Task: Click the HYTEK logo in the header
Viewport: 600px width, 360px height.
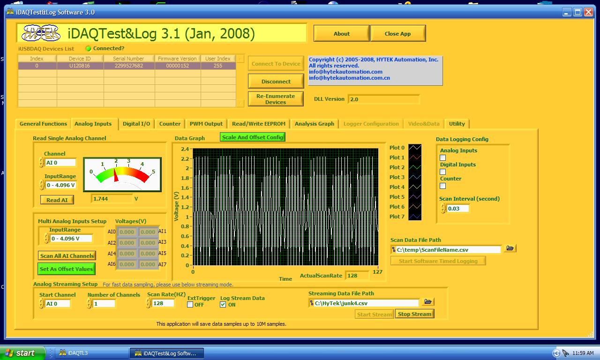Action: pos(42,33)
